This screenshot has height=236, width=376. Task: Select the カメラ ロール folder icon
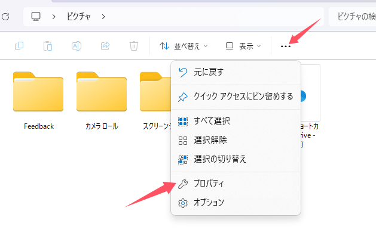(x=102, y=91)
